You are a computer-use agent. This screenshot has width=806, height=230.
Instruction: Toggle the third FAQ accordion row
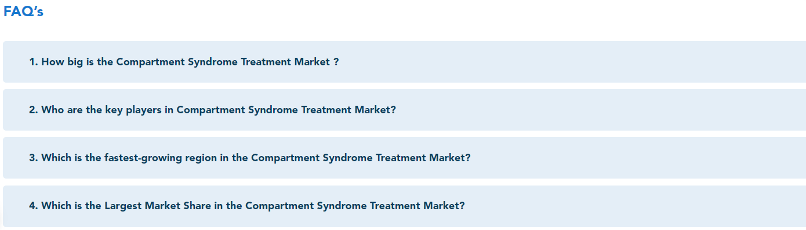click(x=404, y=158)
